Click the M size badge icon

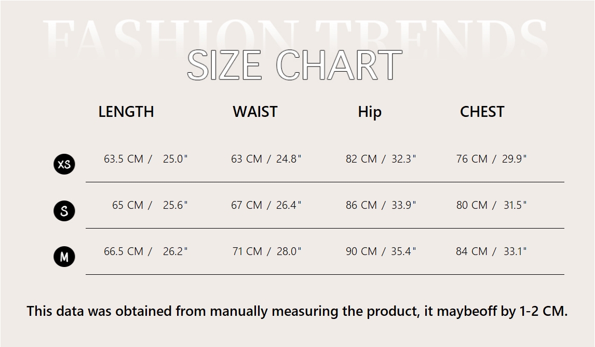[x=64, y=257]
